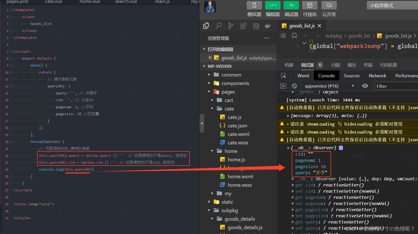Collapse the goods_details folder
The image size is (418, 234).
coord(212,219)
